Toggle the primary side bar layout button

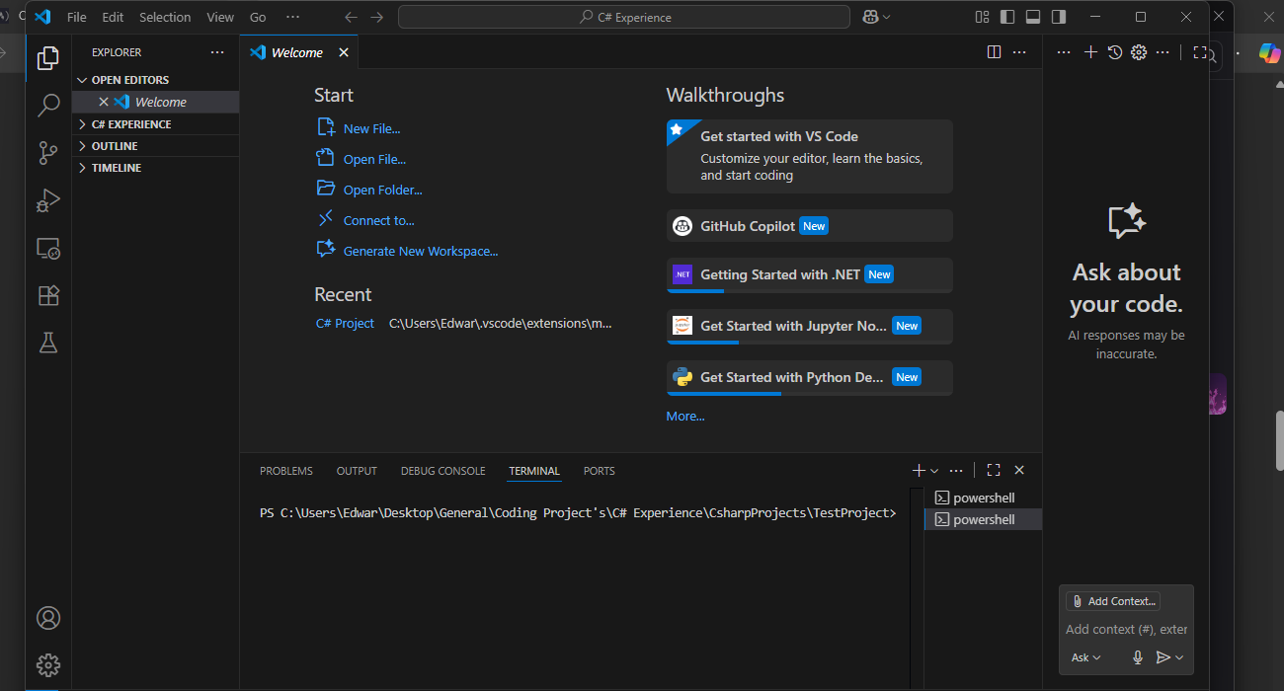1007,17
